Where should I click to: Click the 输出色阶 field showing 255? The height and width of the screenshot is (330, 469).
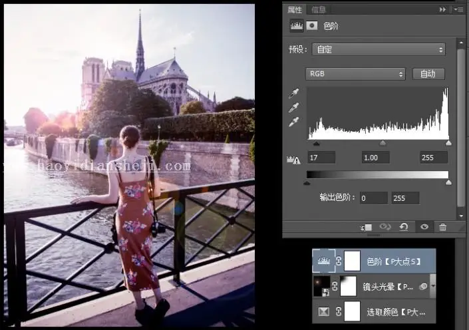click(405, 198)
